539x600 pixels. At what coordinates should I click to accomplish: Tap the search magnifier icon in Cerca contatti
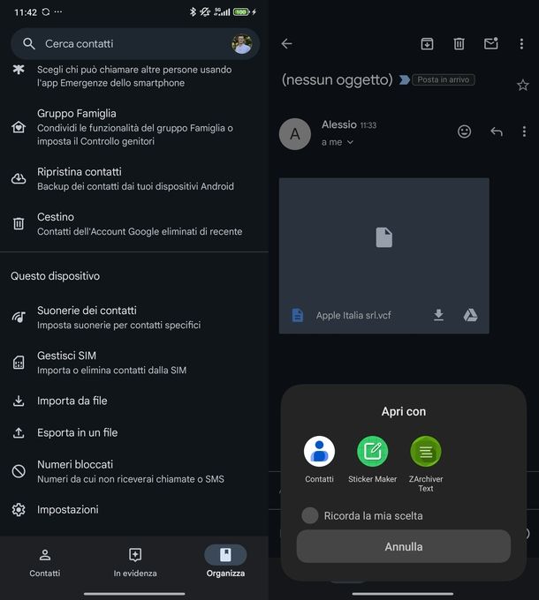[29, 43]
